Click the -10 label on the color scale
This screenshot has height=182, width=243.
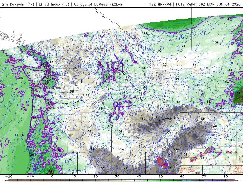point(30,177)
